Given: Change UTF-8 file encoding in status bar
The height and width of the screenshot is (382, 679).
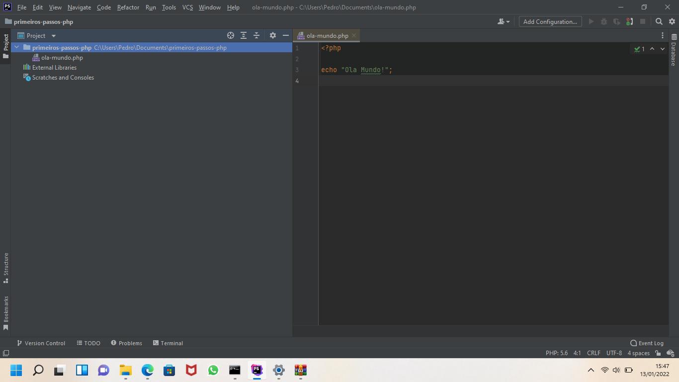Looking at the screenshot, I should [614, 353].
